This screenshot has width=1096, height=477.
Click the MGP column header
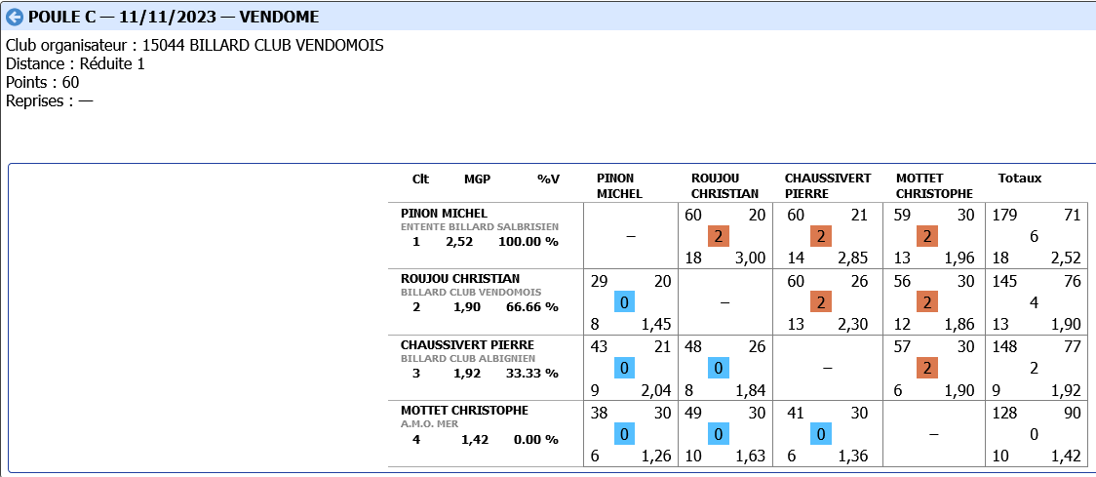click(478, 179)
